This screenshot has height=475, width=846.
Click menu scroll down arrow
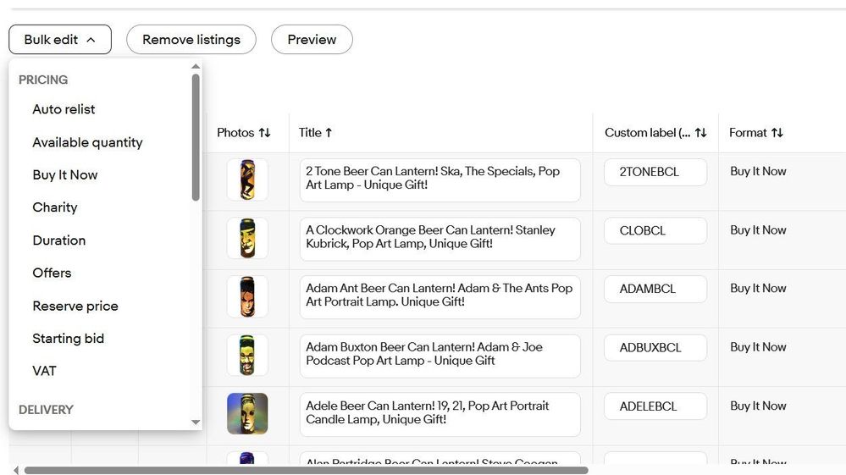(196, 423)
